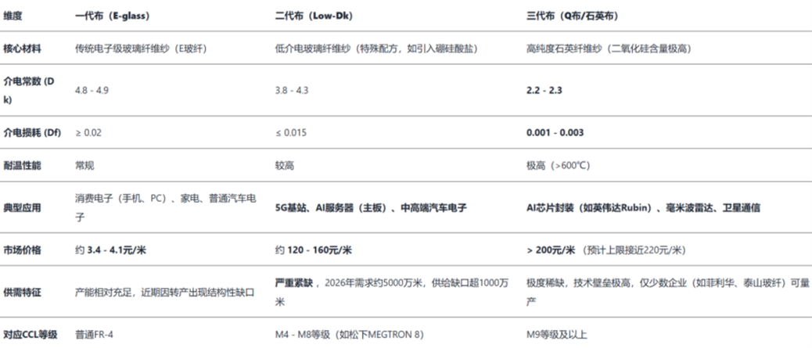812x348 pixels.
Task: Select the 4.8 - 4.9 value cell
Action: click(x=92, y=91)
